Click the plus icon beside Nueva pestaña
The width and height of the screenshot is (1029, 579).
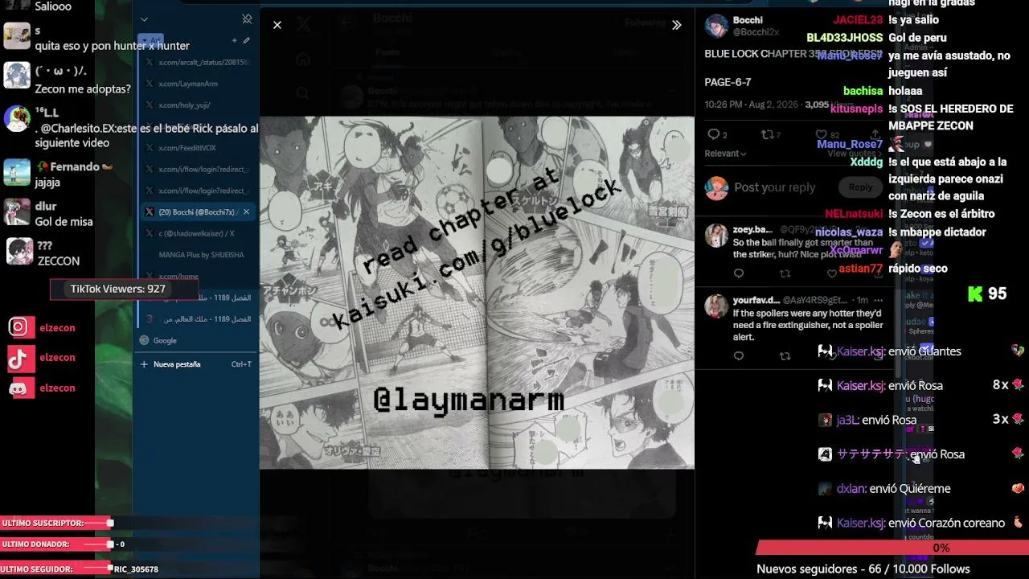coord(145,364)
